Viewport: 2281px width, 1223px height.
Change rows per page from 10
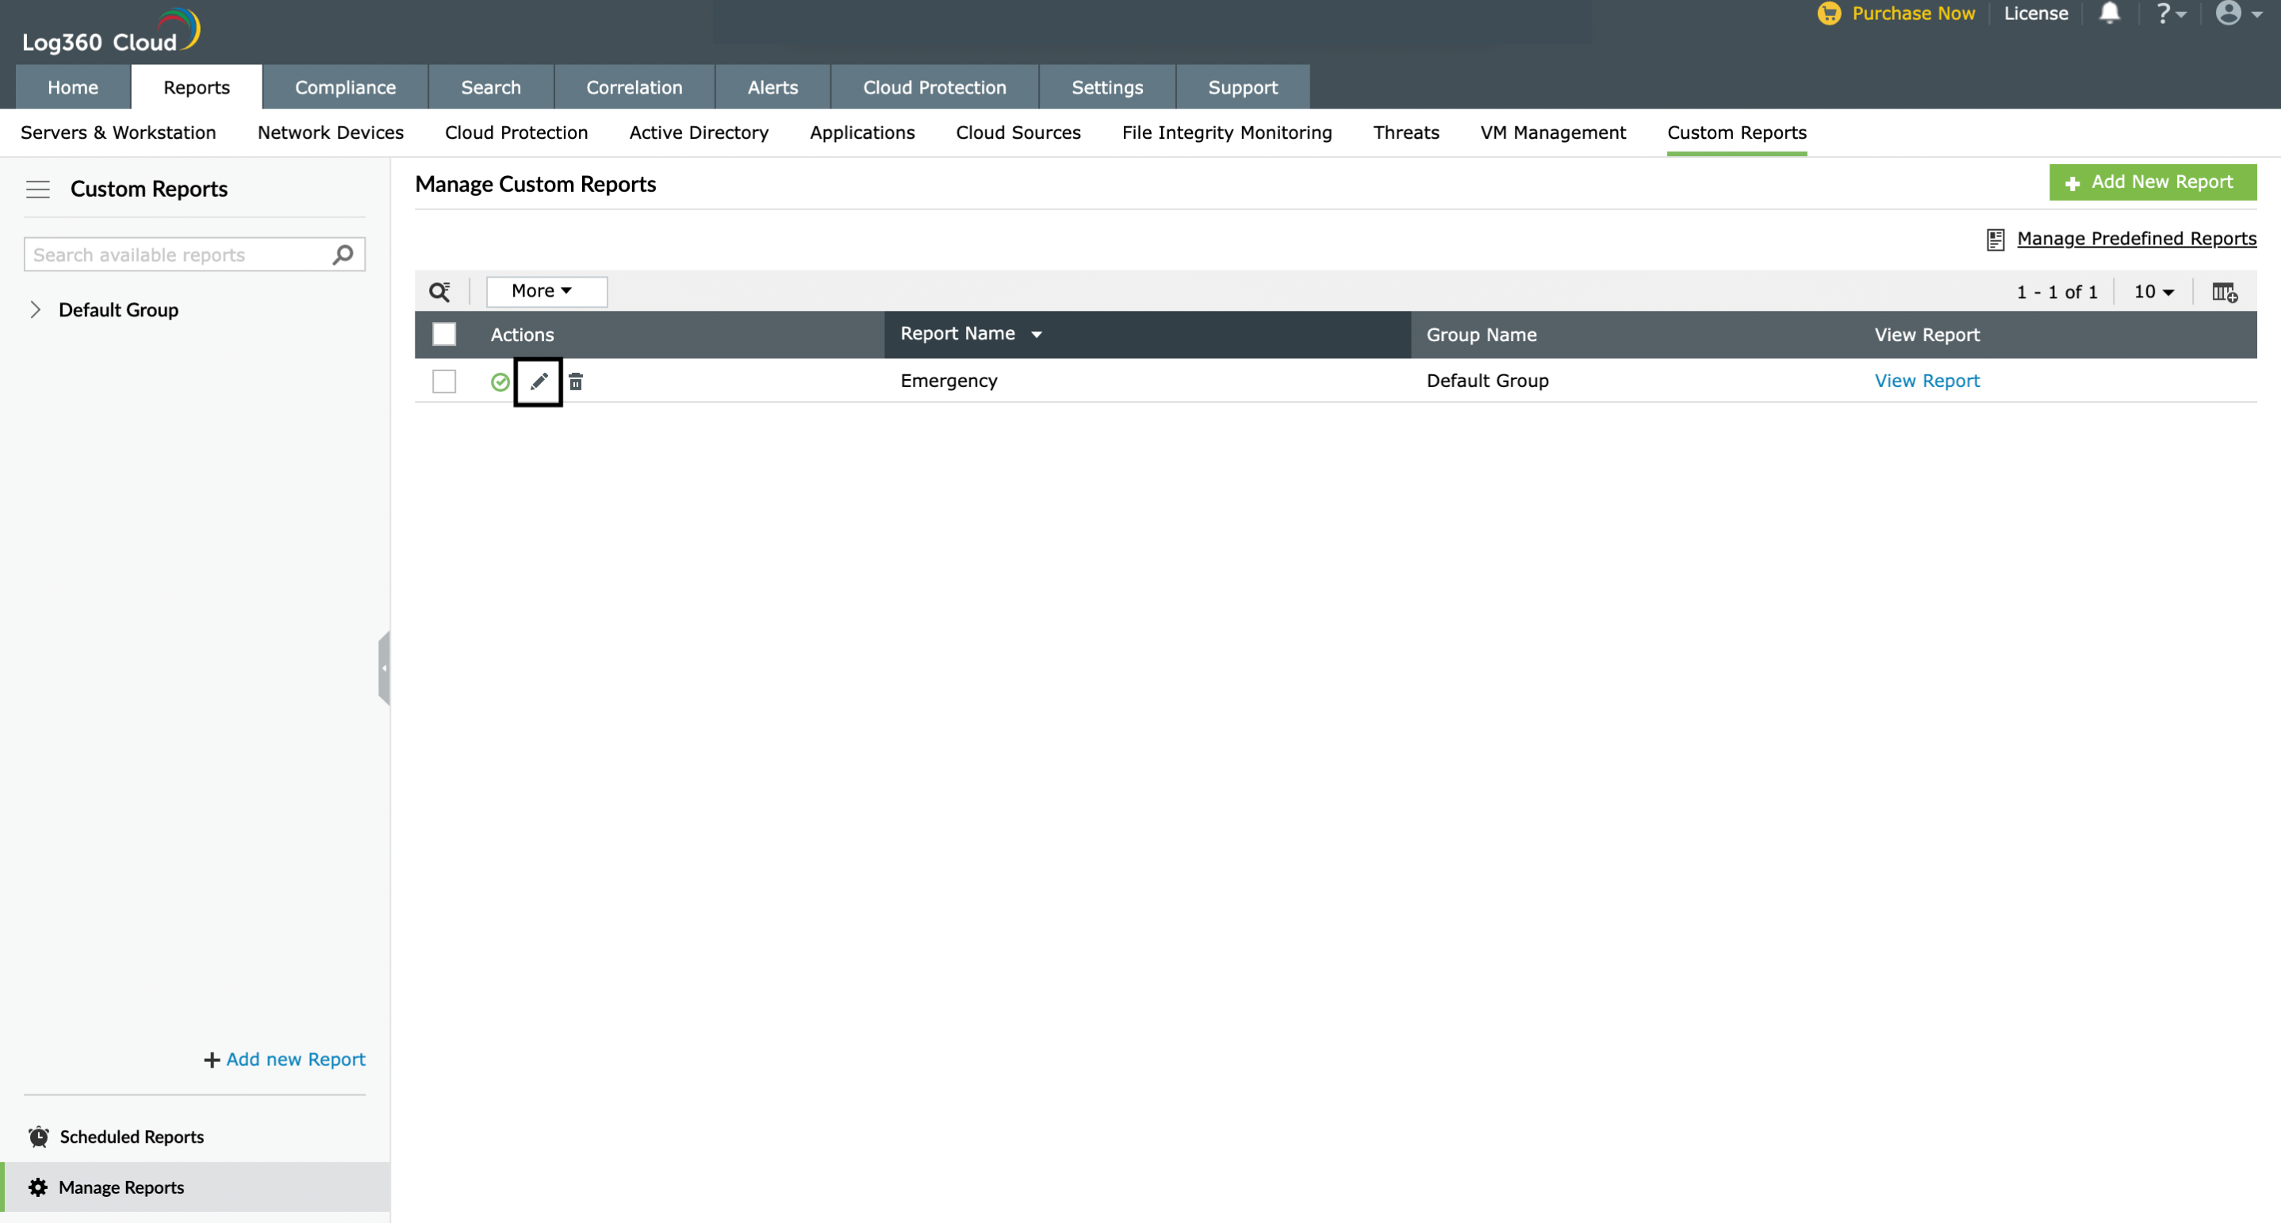pos(2153,291)
